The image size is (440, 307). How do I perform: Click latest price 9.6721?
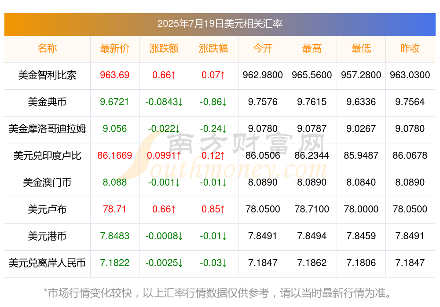tap(114, 102)
